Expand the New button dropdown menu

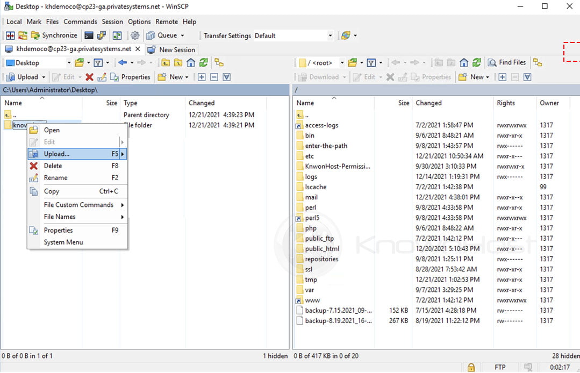[186, 77]
